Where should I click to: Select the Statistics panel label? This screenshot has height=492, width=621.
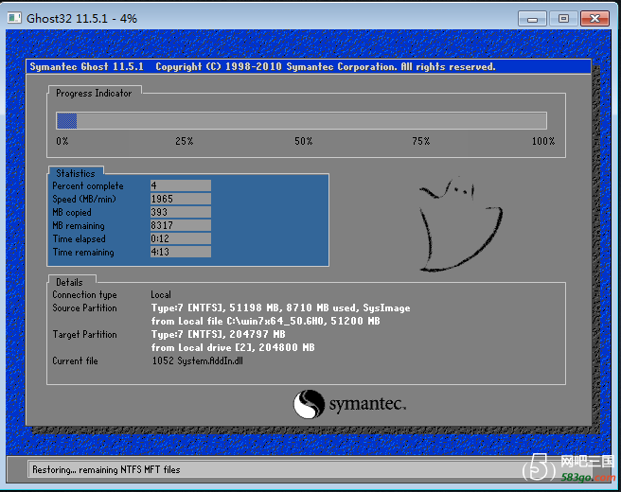click(76, 173)
